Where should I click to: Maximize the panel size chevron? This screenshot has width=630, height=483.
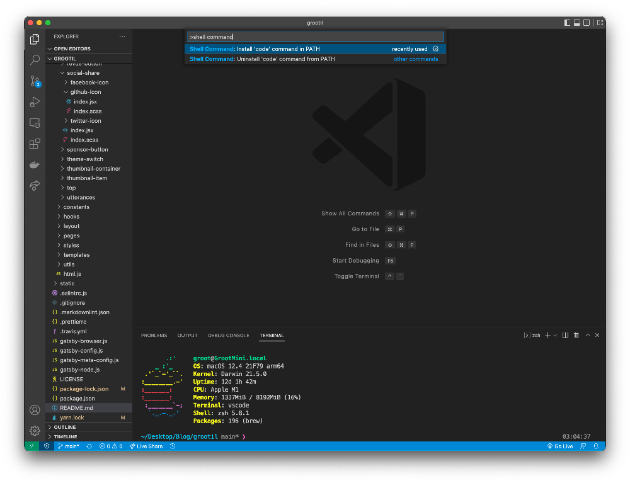[x=587, y=335]
